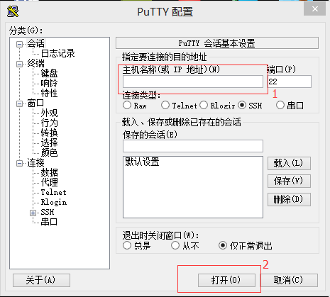Click the PuTTY icon in title bar
The image size is (330, 297).
(x=13, y=11)
